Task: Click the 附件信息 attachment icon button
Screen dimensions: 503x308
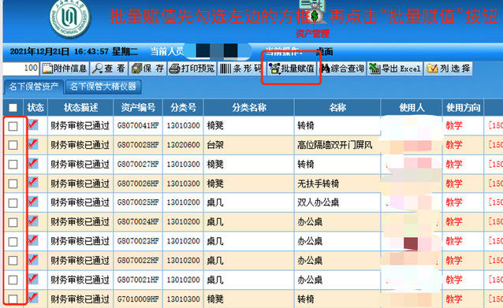Action: 65,69
